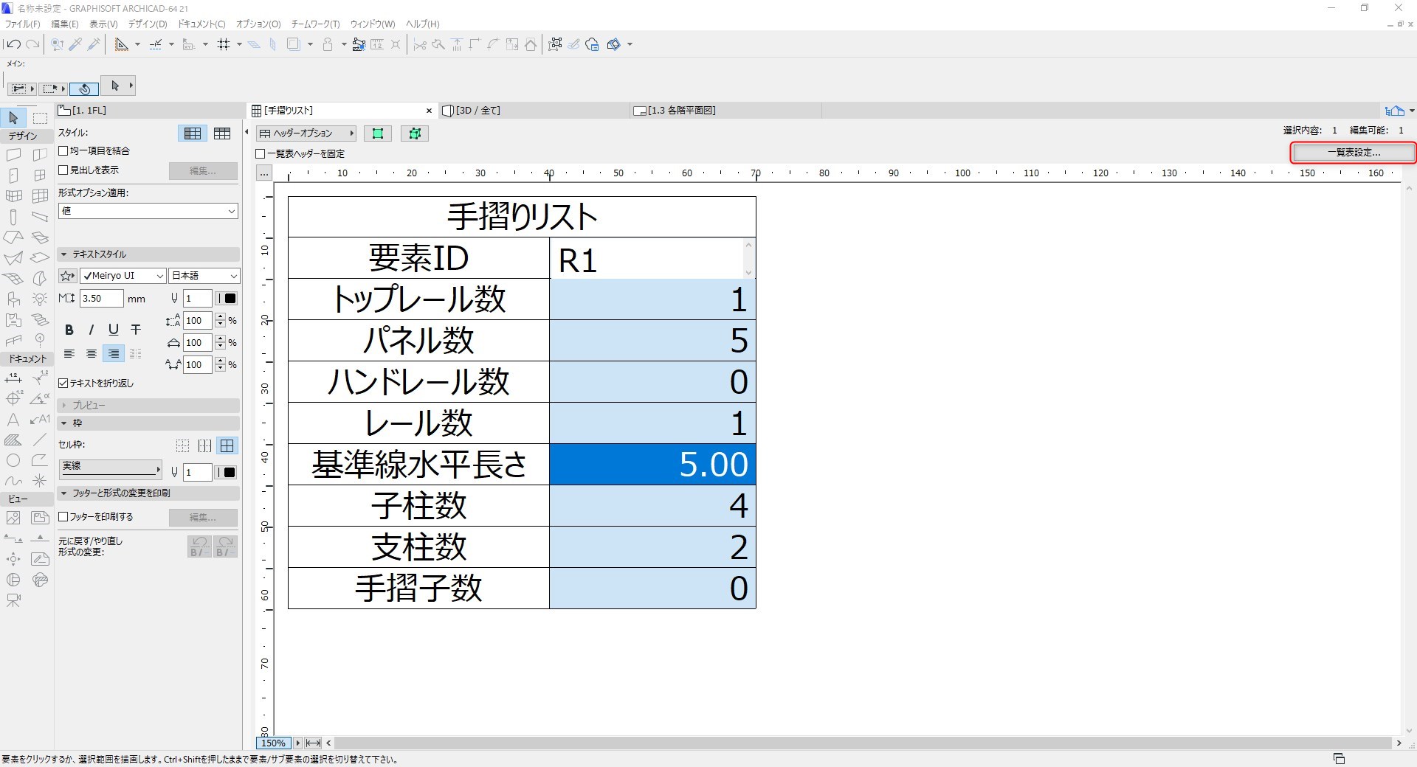Click the horizontal scrollbar under the schedule
Image resolution: width=1417 pixels, height=767 pixels.
[x=863, y=743]
